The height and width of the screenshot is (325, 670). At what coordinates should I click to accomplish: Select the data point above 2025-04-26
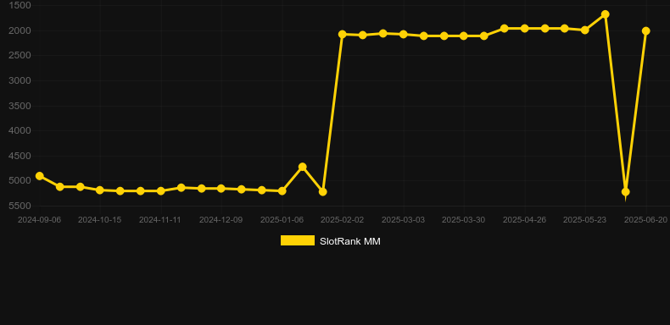pyautogui.click(x=524, y=28)
